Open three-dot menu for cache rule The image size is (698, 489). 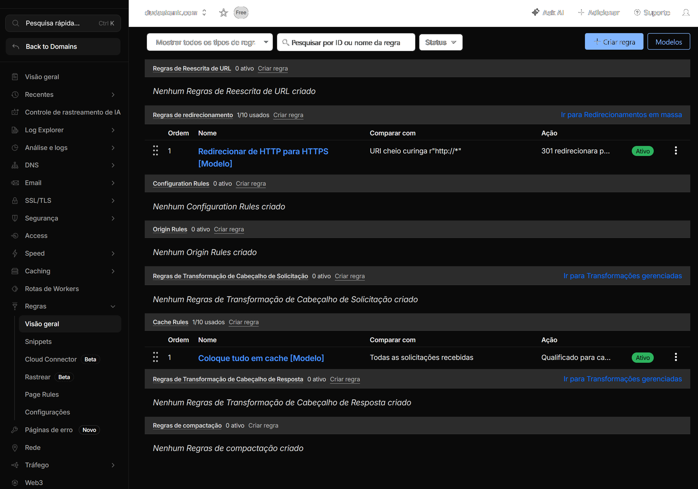pos(675,357)
